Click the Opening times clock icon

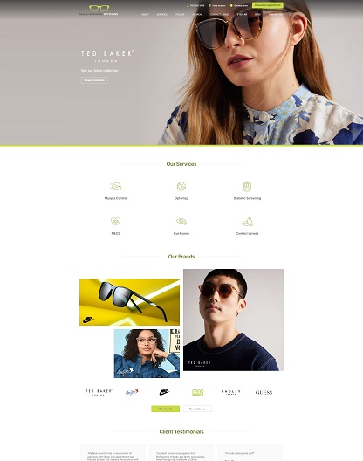[231, 5]
